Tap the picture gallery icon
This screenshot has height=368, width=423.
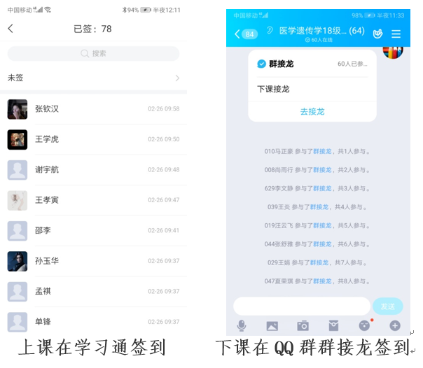click(272, 326)
